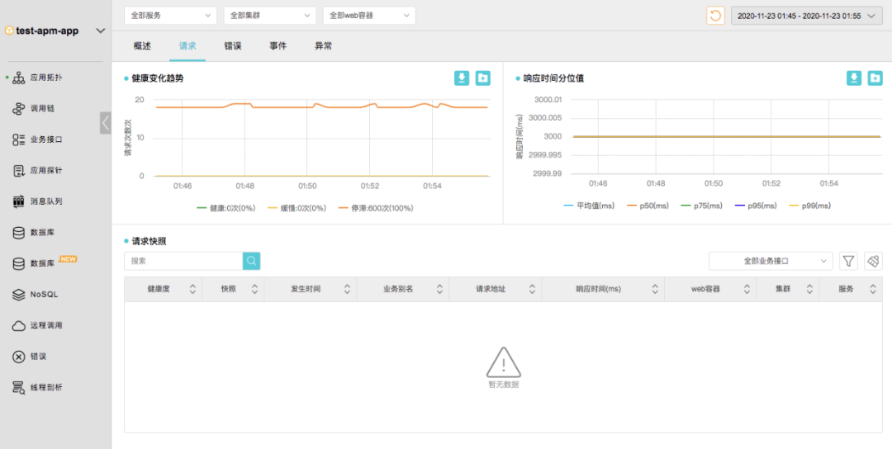The width and height of the screenshot is (892, 449).
Task: Click the search magnifier button in 请求快照
Action: [251, 262]
